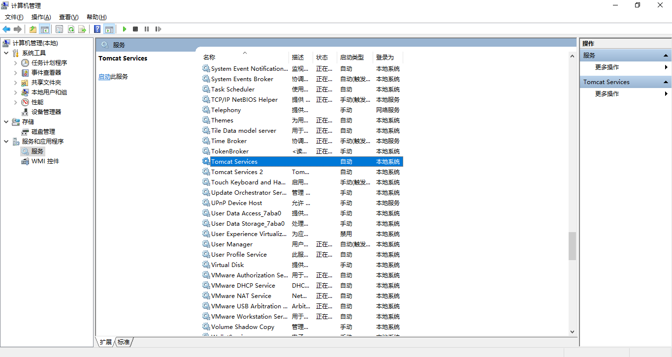Viewport: 672px width, 357px height.
Task: Click the blue Back arrow in toolbar
Action: click(x=6, y=29)
